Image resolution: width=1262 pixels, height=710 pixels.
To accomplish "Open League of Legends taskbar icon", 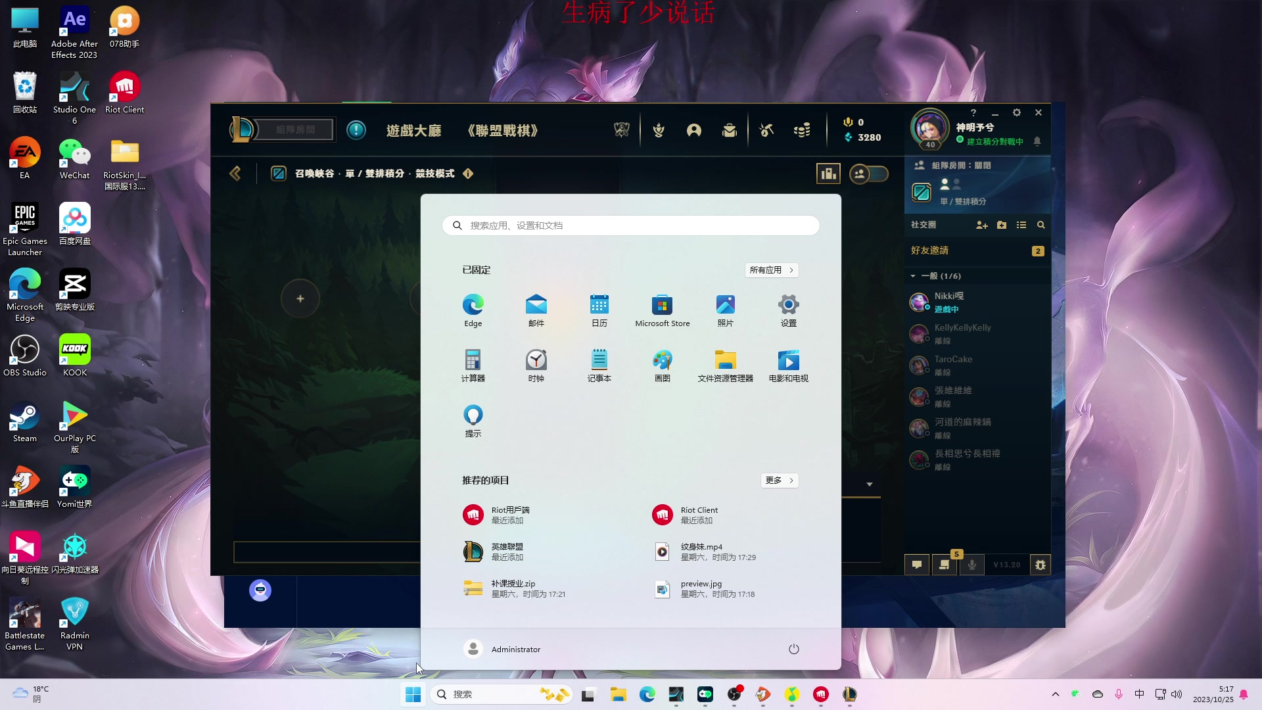I will pos(850,694).
